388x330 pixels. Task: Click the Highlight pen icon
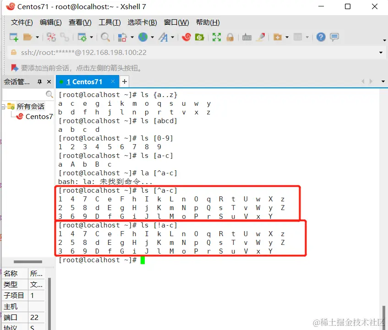click(261, 38)
